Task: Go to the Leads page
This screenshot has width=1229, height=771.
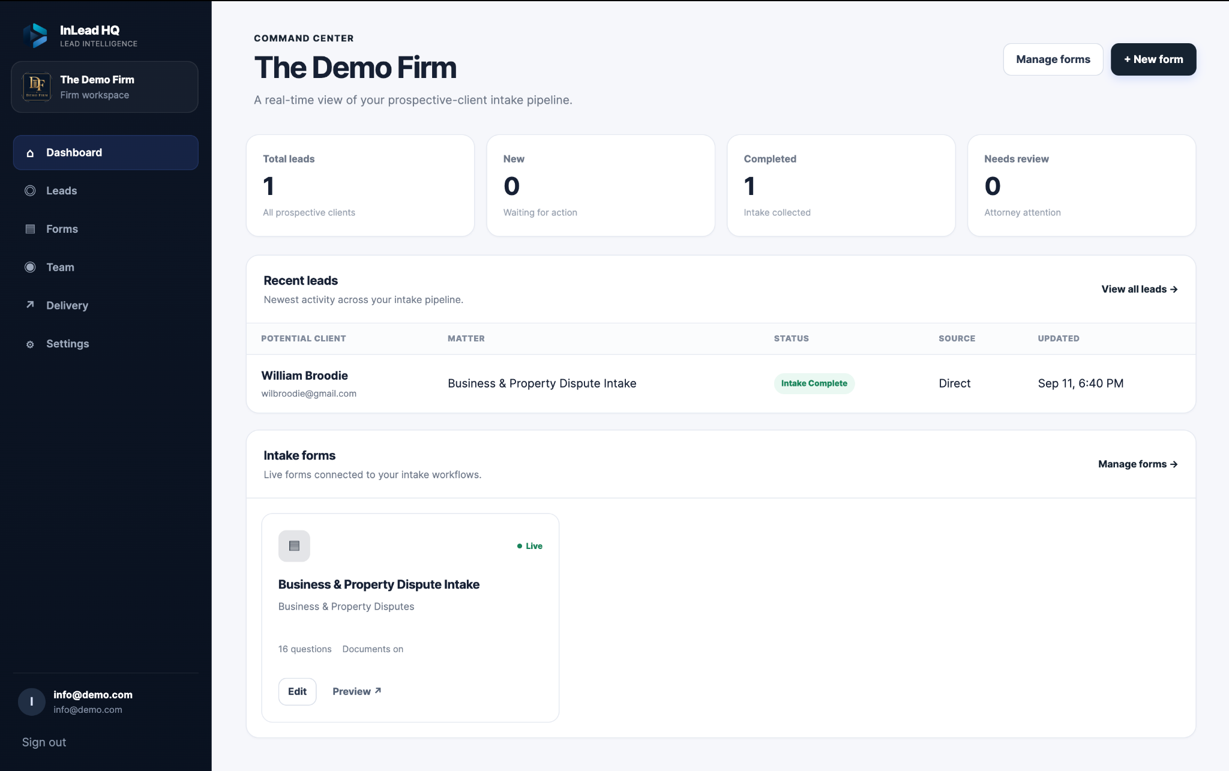Action: 106,191
